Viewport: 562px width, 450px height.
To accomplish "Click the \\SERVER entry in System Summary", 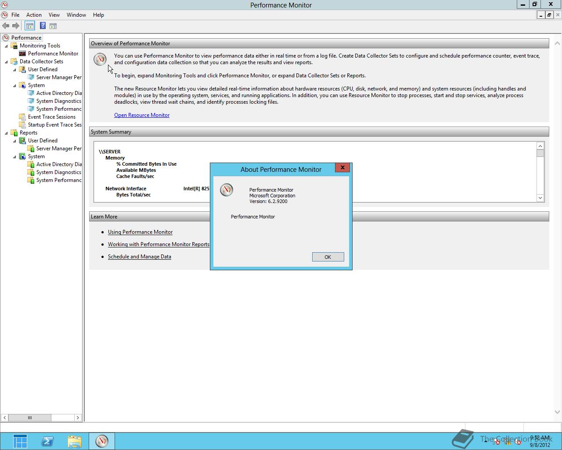I will [110, 152].
